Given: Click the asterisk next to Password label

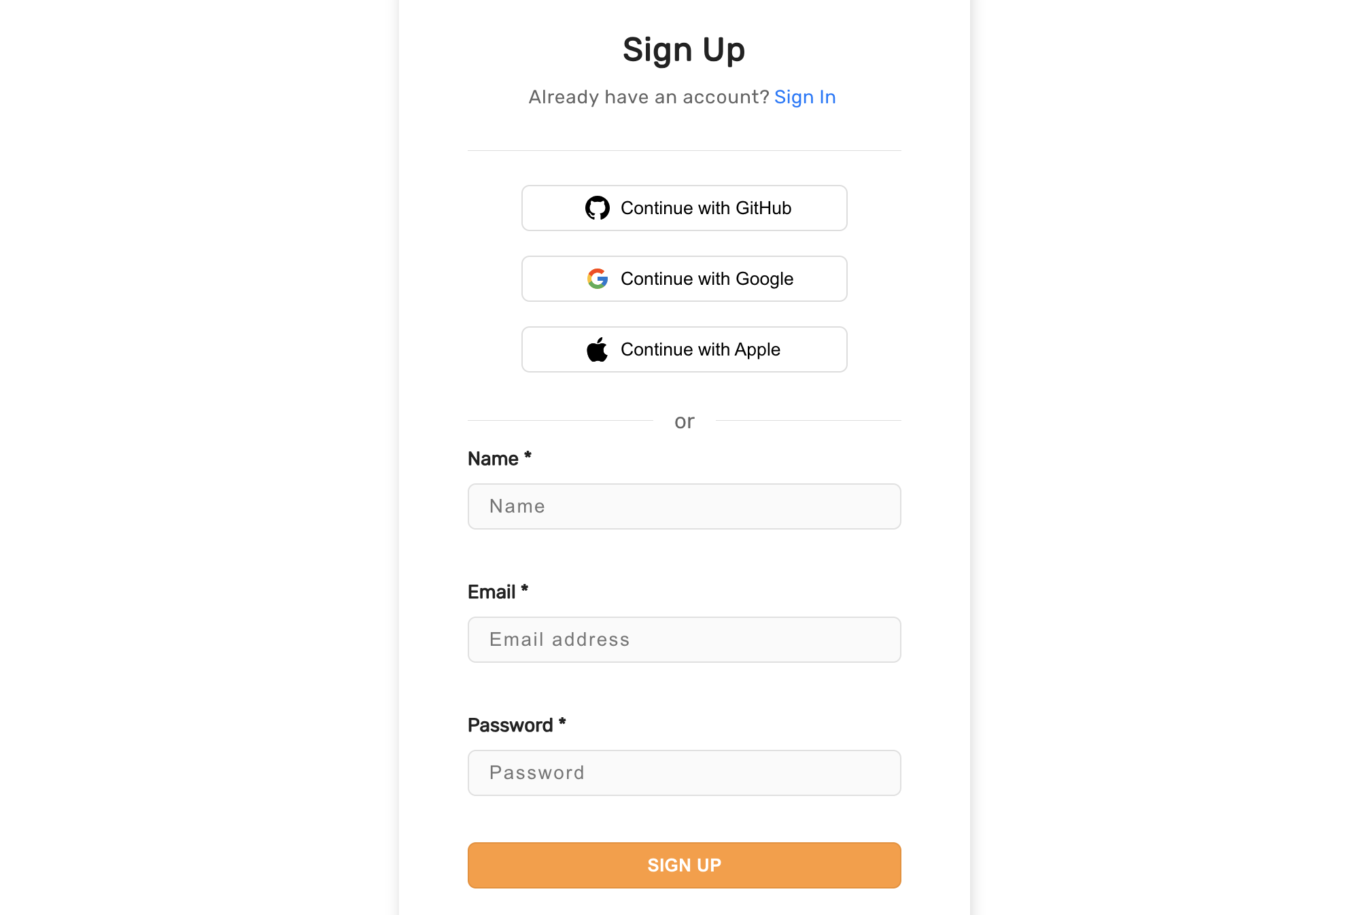Looking at the screenshot, I should click(x=562, y=723).
